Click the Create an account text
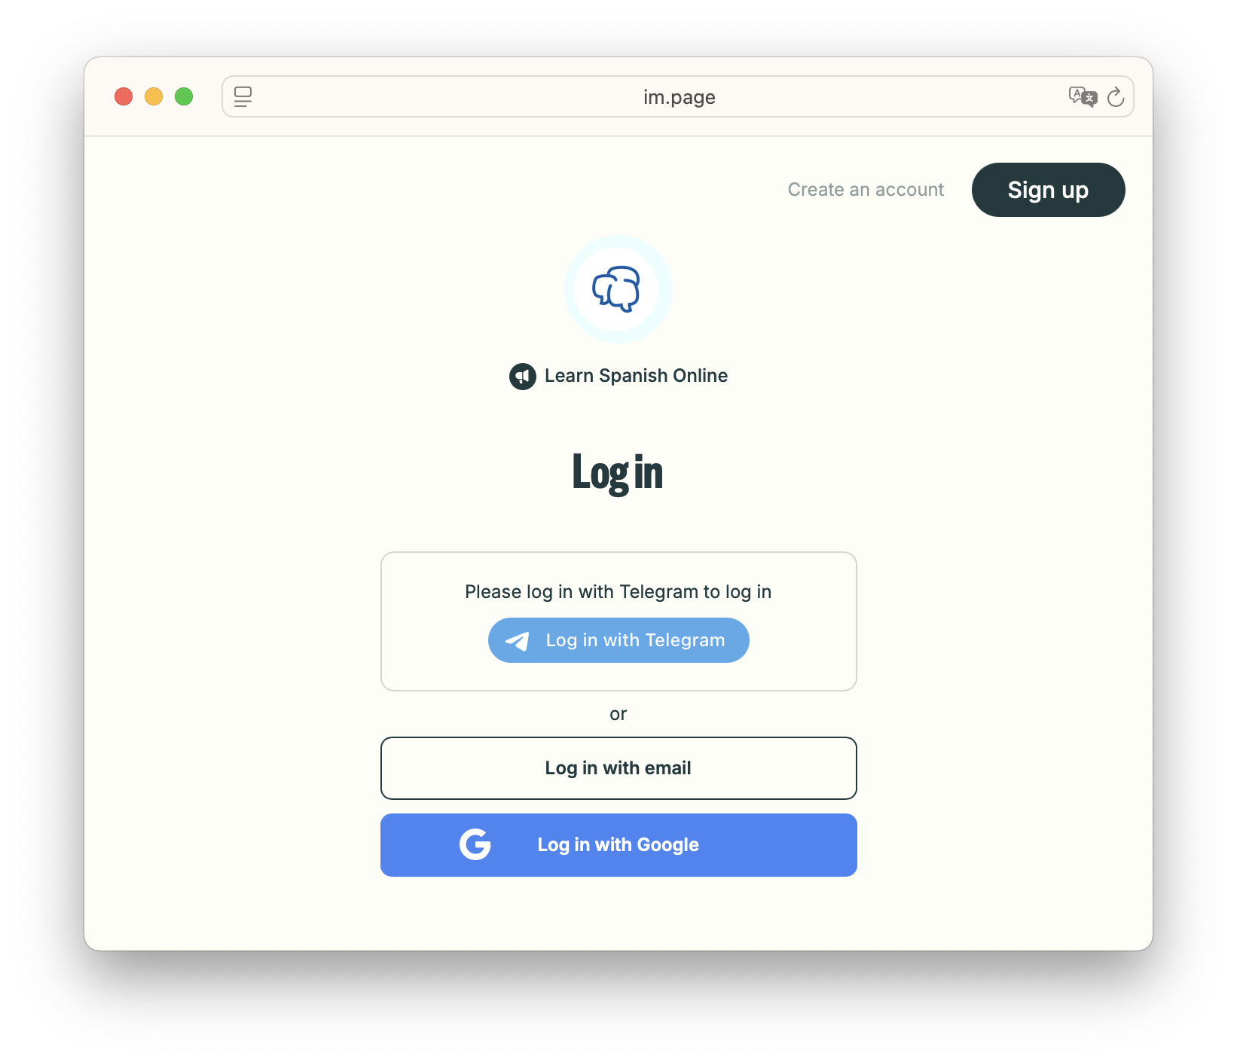The height and width of the screenshot is (1062, 1237). 866,190
